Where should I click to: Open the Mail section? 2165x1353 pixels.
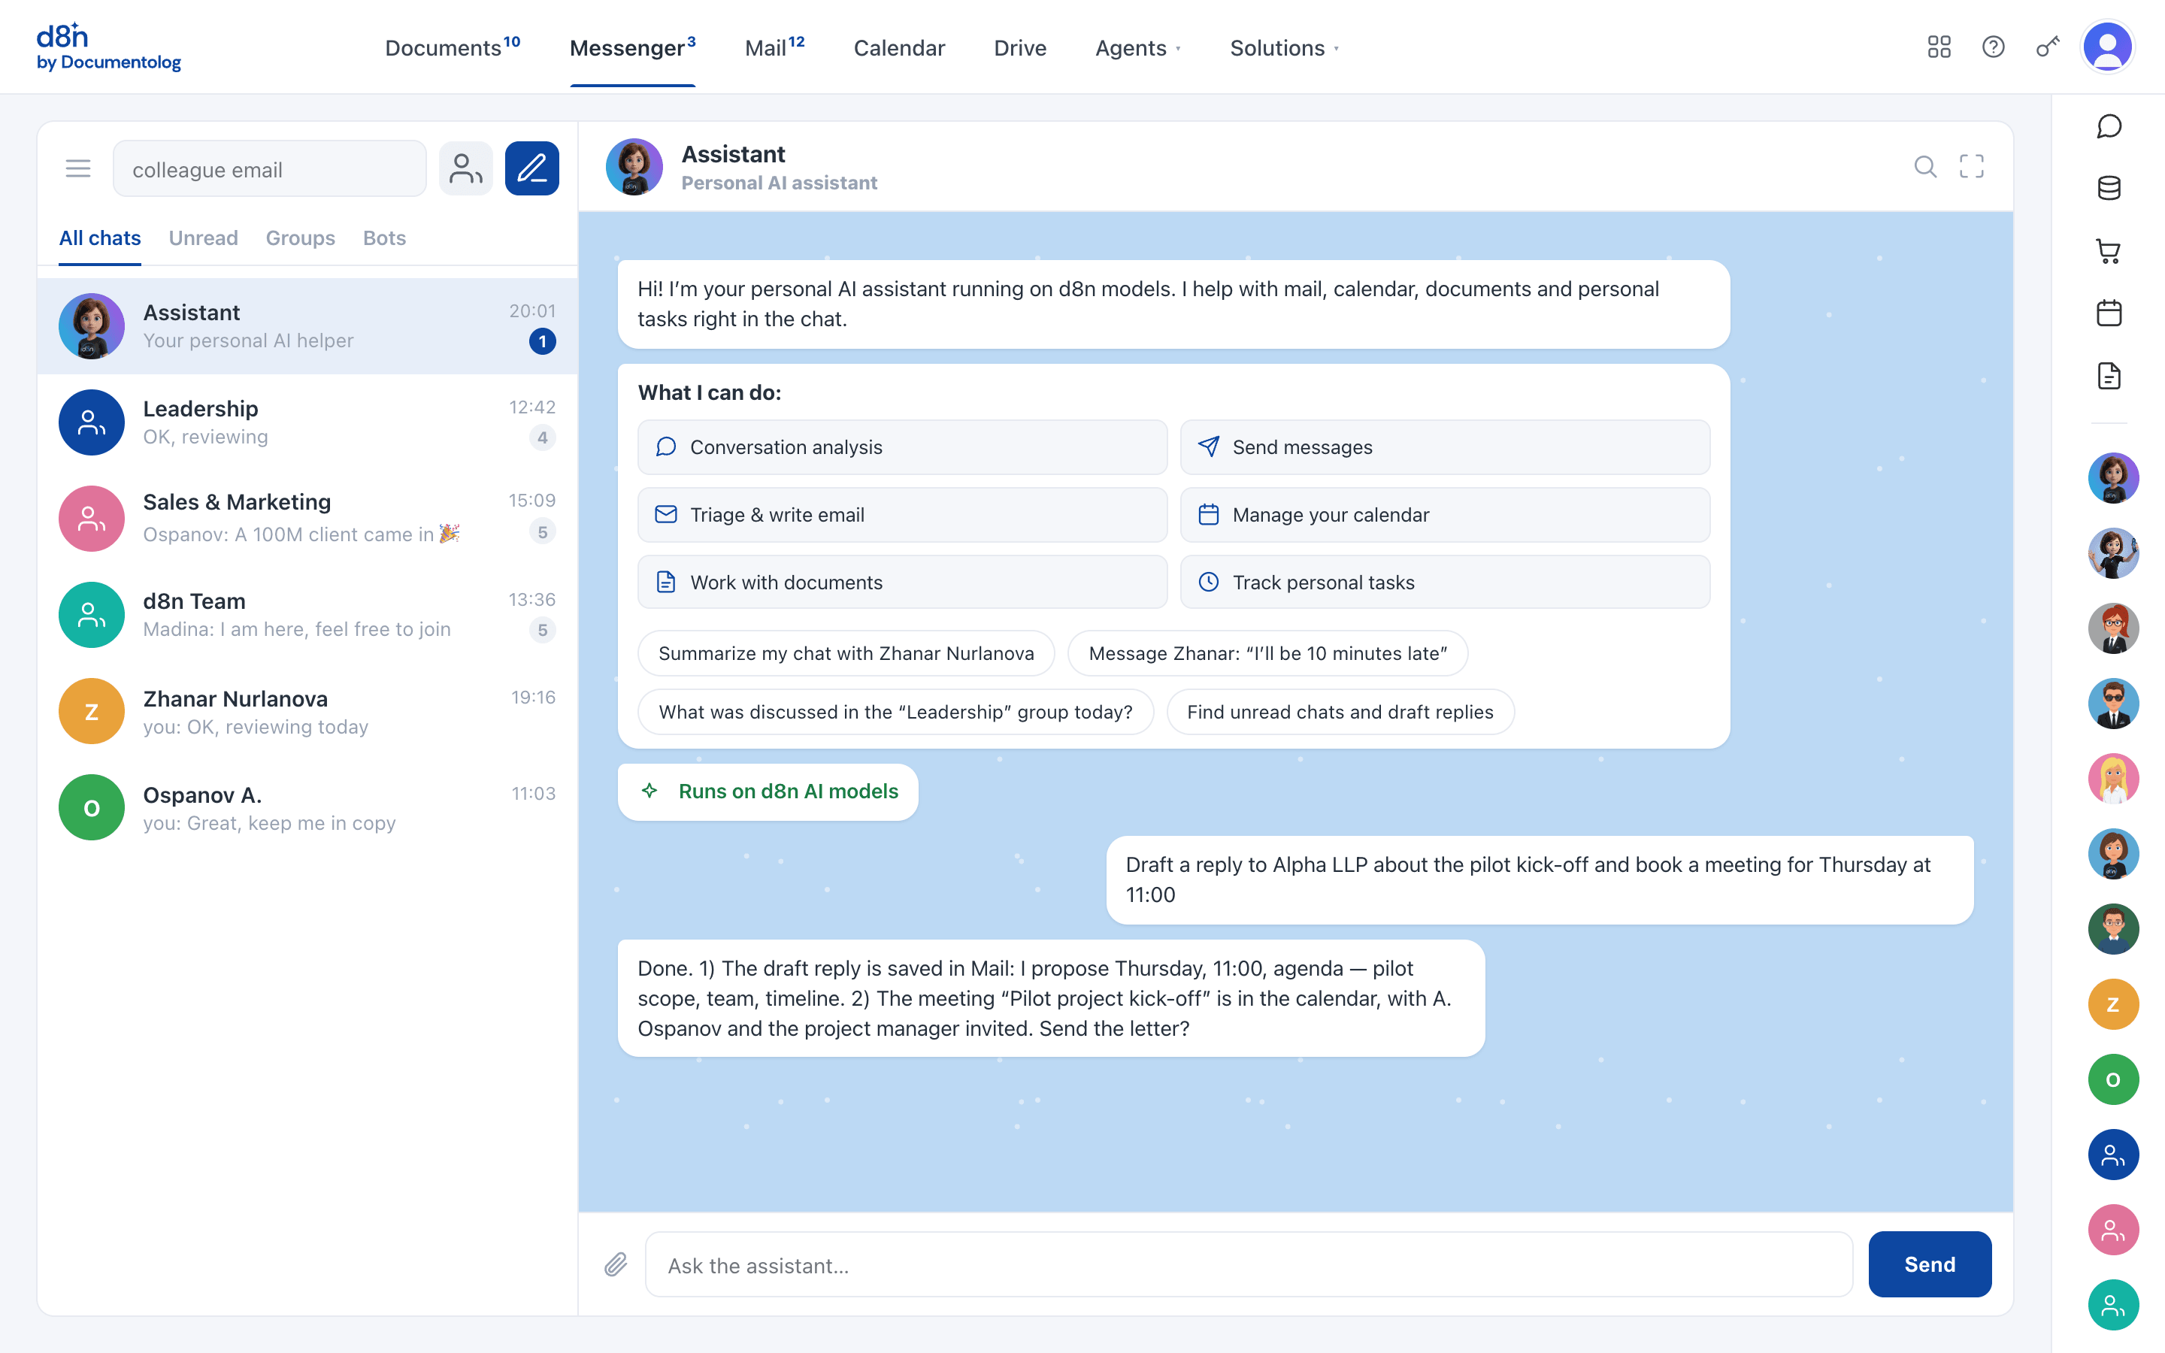[x=775, y=47]
